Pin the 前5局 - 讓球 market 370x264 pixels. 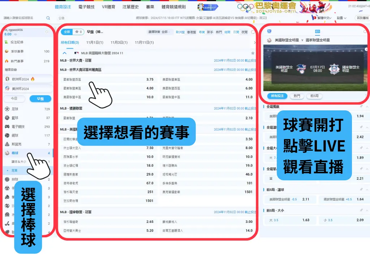tap(361, 190)
